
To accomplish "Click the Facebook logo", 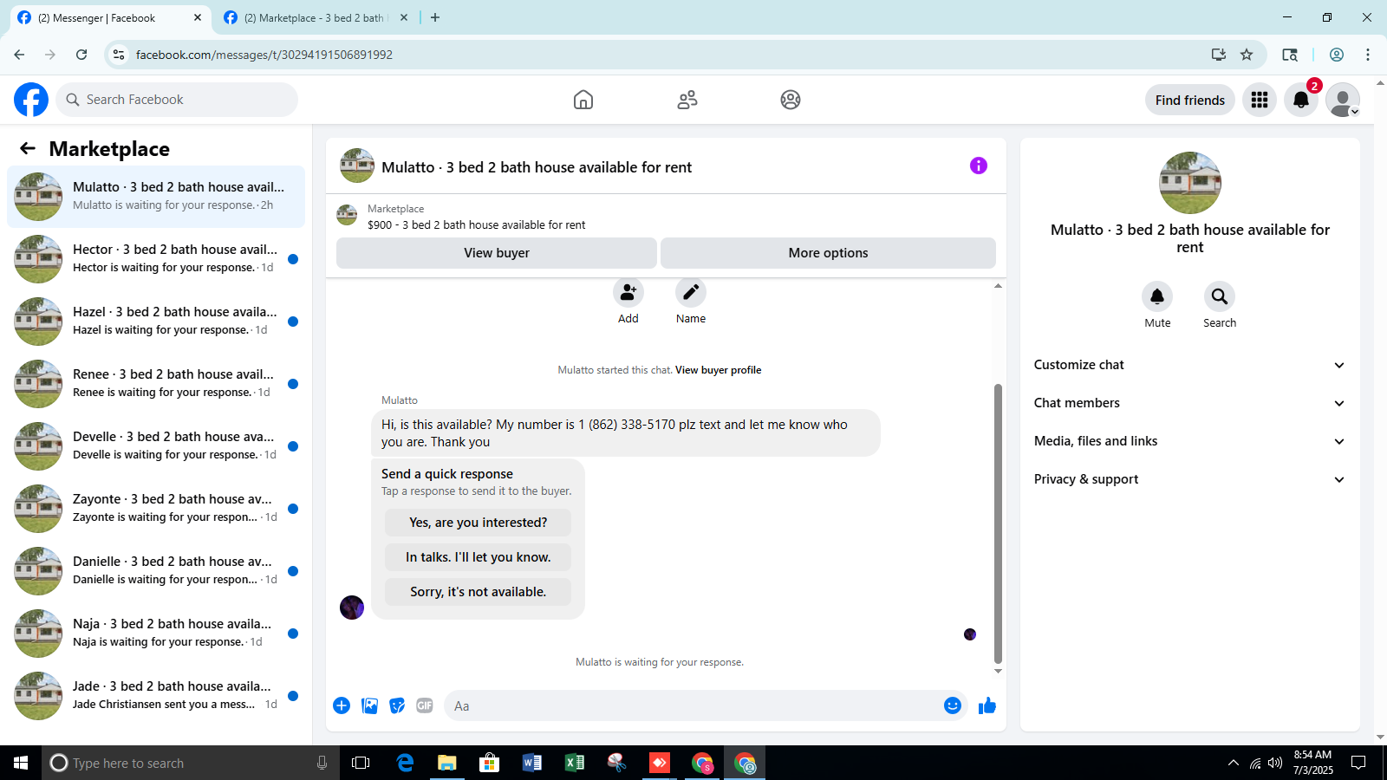I will tap(31, 100).
